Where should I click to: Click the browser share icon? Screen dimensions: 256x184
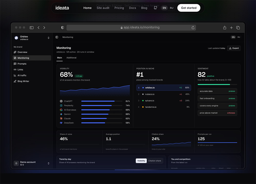coord(225,28)
